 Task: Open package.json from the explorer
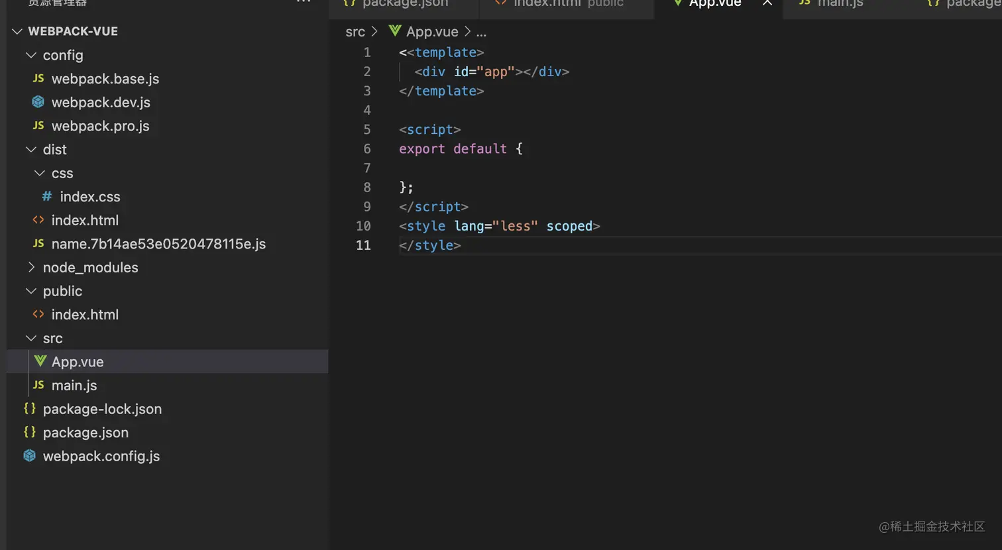(85, 433)
